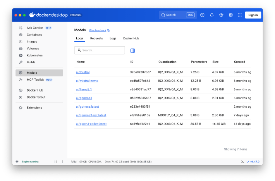Open Settings gear icon
Image resolution: width=275 pixels, height=181 pixels.
click(x=230, y=15)
